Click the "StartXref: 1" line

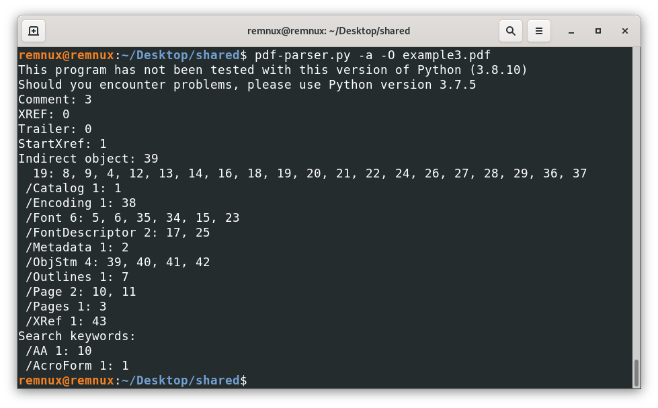coord(62,144)
